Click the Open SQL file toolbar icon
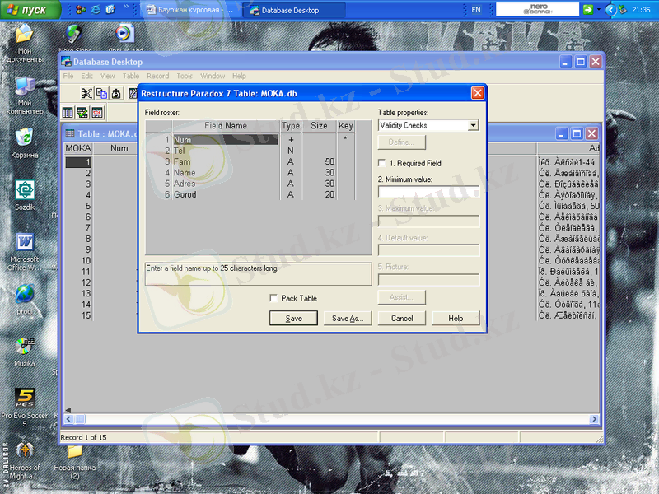This screenshot has height=494, width=659. [97, 113]
